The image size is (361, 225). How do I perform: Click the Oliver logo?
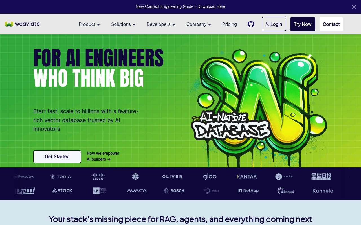coord(172,177)
